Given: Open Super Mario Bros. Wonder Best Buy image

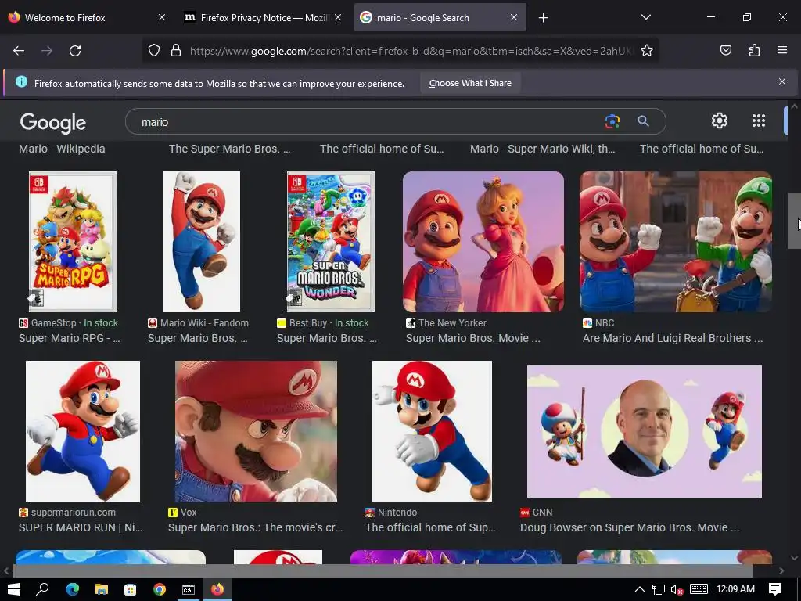Looking at the screenshot, I should click(x=331, y=242).
